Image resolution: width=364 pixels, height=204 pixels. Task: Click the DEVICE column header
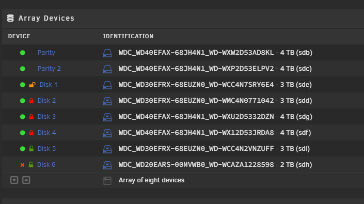tap(19, 36)
